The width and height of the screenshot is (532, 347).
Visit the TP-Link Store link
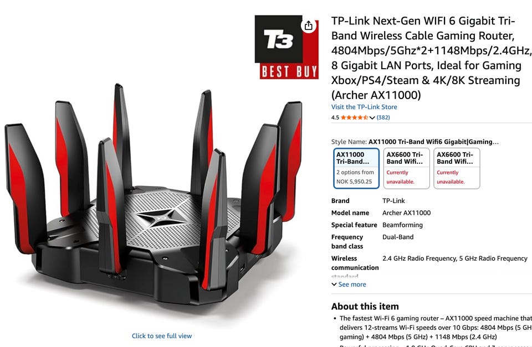pos(364,107)
